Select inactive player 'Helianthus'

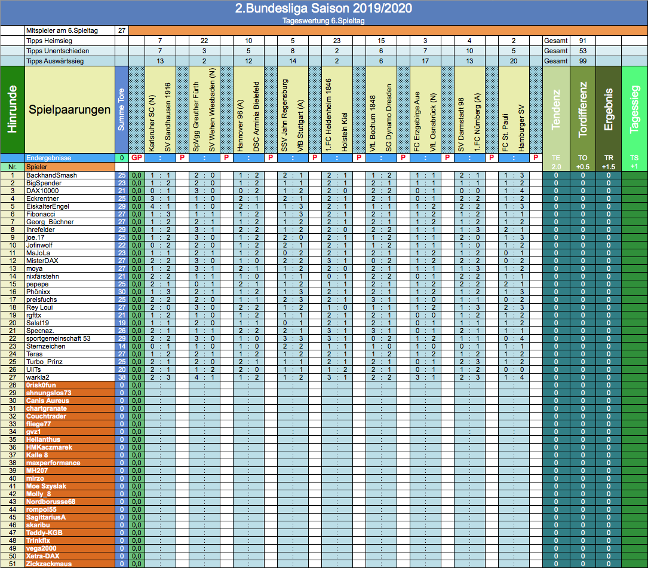point(70,440)
